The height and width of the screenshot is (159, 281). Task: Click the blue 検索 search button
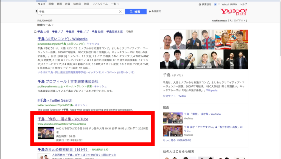pyautogui.click(x=136, y=12)
